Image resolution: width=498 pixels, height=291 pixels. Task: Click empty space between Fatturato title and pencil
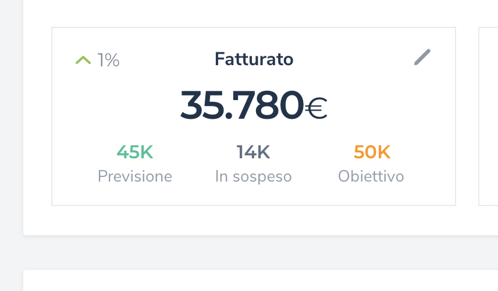[355, 59]
